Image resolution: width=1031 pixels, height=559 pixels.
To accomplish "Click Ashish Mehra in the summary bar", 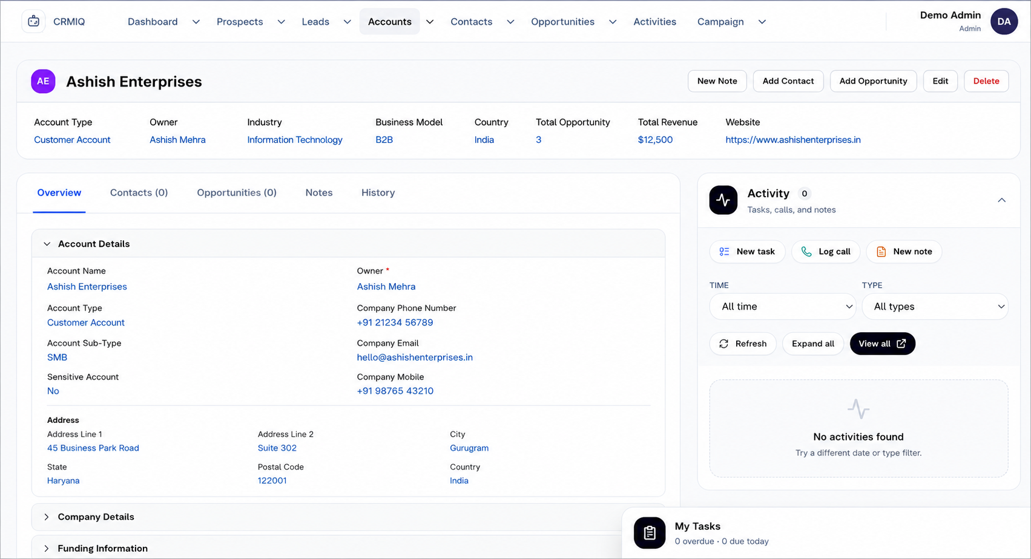I will 177,140.
